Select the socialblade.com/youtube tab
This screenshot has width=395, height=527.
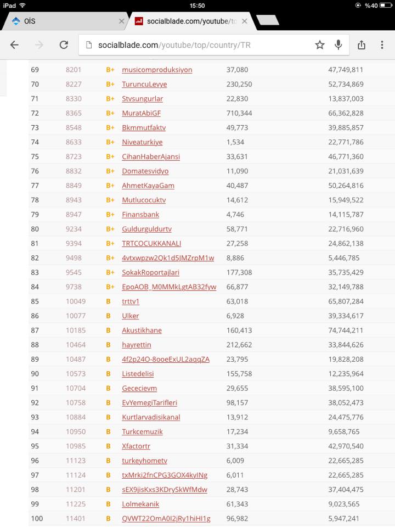[192, 21]
